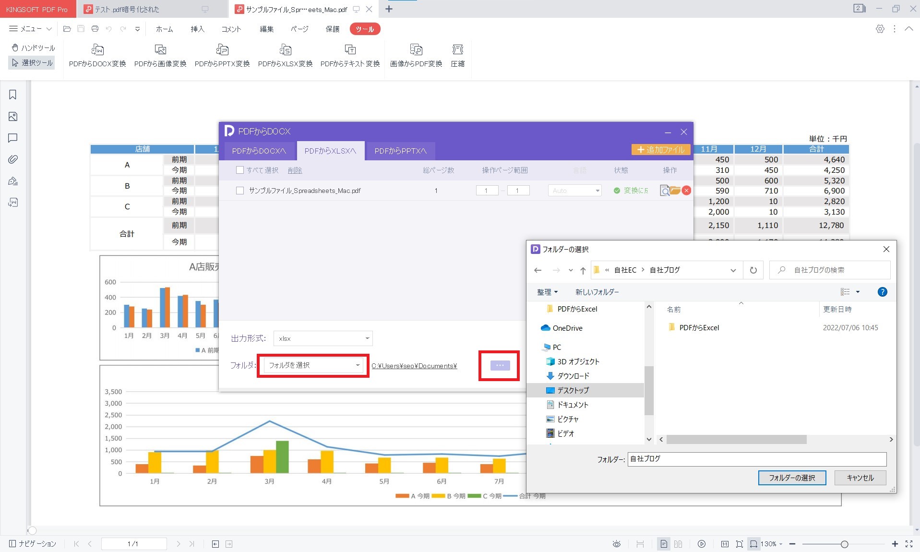Switch to the PDFからDOCXへ tab

pos(259,151)
